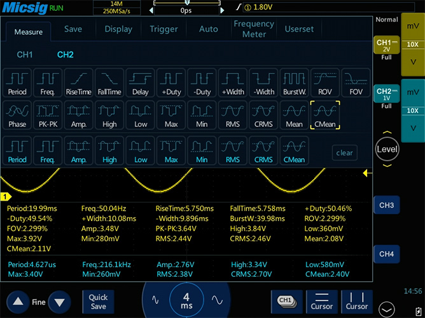Open the Display tab
The height and width of the screenshot is (318, 425).
pos(118,29)
